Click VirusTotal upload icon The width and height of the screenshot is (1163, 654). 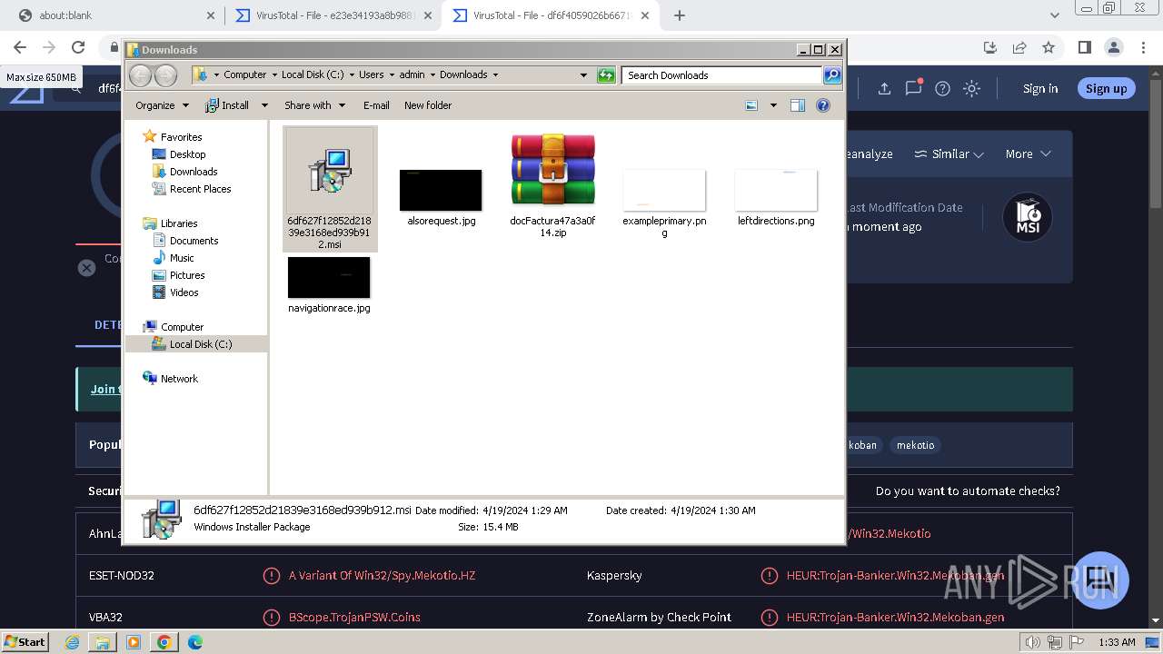pyautogui.click(x=884, y=88)
